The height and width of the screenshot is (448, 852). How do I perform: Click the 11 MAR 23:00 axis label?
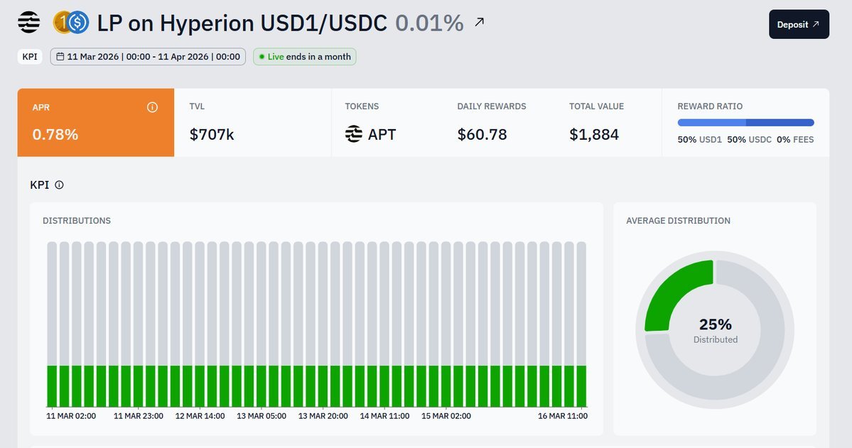139,416
